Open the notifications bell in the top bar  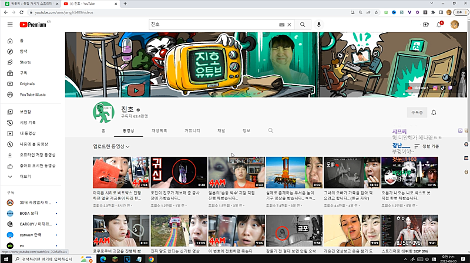coord(439,25)
